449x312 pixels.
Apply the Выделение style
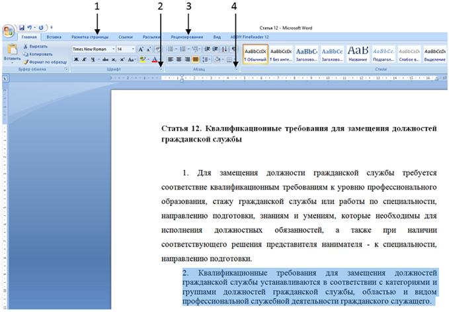pyautogui.click(x=435, y=54)
